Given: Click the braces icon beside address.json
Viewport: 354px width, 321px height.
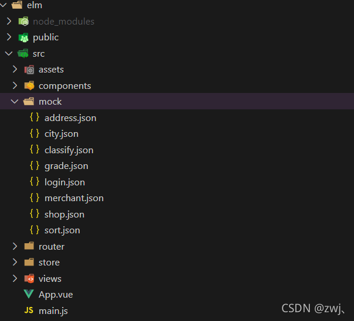Looking at the screenshot, I should click(35, 118).
